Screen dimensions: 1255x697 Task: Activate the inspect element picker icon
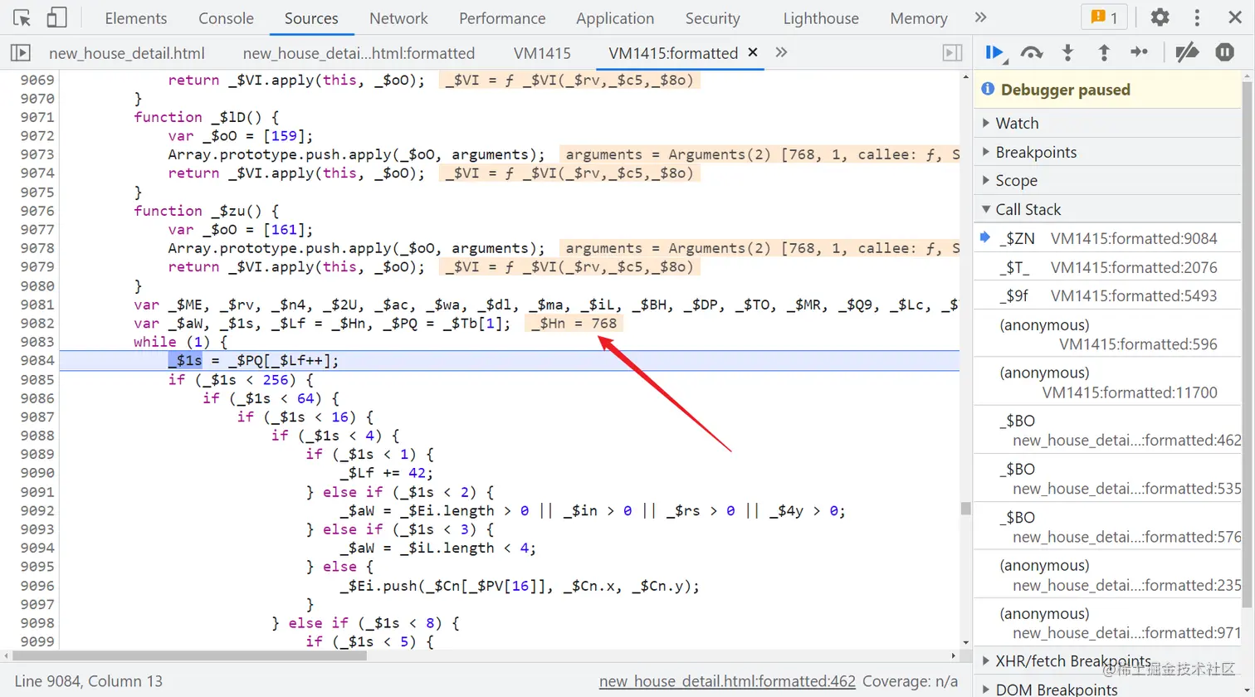click(x=22, y=17)
